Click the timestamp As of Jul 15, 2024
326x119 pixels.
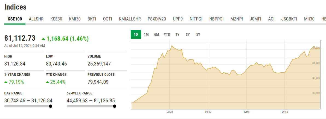(x=25, y=46)
